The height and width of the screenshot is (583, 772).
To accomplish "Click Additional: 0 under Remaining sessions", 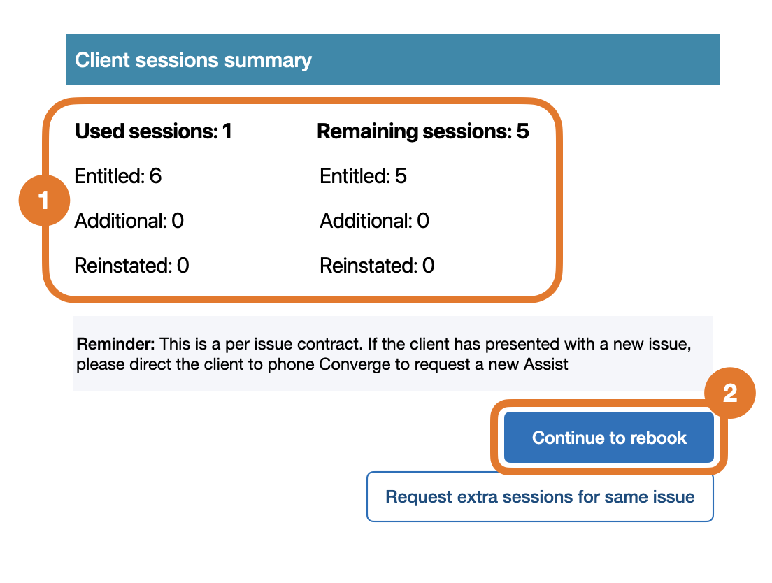I will coord(374,221).
